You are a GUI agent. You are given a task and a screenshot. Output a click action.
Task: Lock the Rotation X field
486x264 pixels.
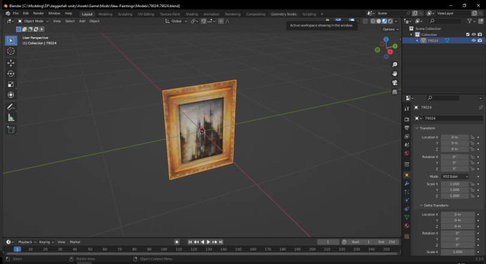pyautogui.click(x=472, y=157)
